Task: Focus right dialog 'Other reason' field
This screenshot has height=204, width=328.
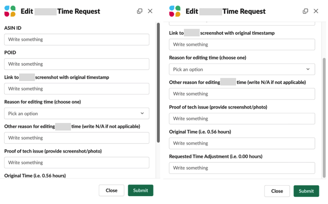Action: [242, 94]
